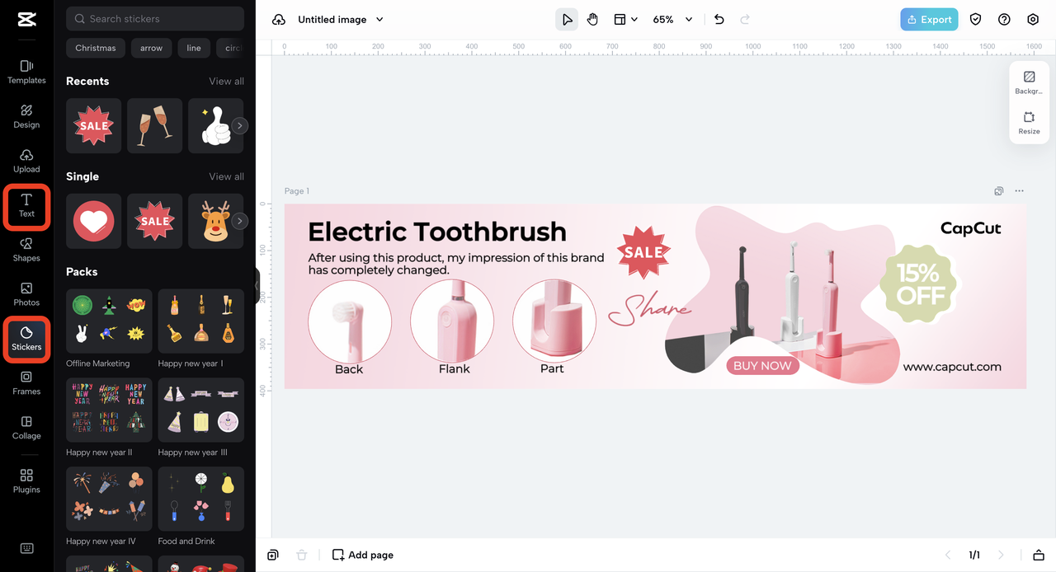Open the Plugins panel
1056x572 pixels.
coord(26,481)
